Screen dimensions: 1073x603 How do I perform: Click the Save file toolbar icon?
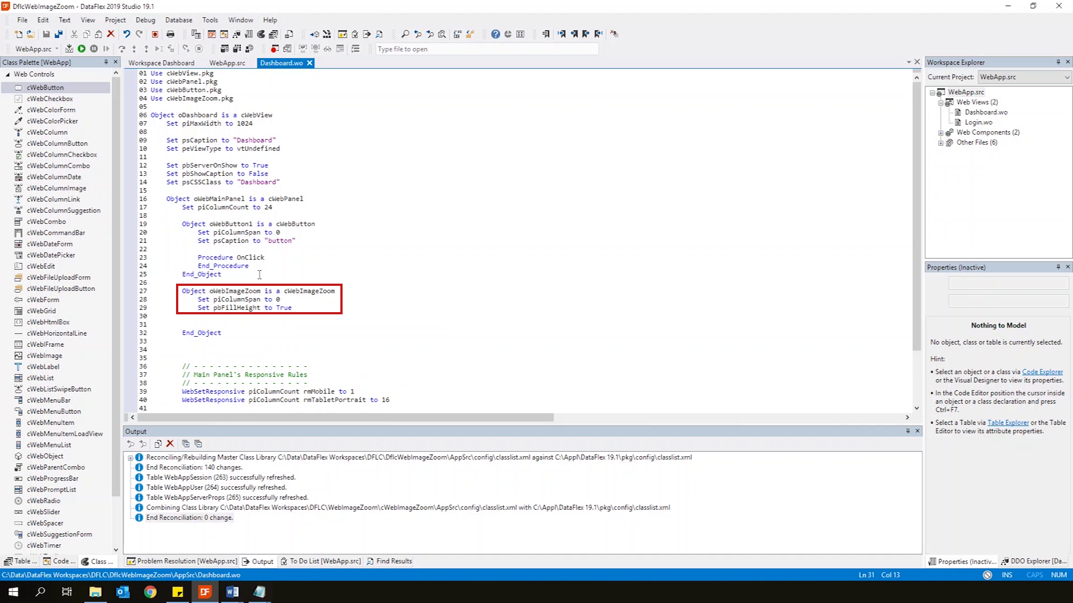coord(46,34)
